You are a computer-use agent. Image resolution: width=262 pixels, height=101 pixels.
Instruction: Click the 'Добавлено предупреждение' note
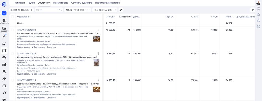click(x=29, y=71)
